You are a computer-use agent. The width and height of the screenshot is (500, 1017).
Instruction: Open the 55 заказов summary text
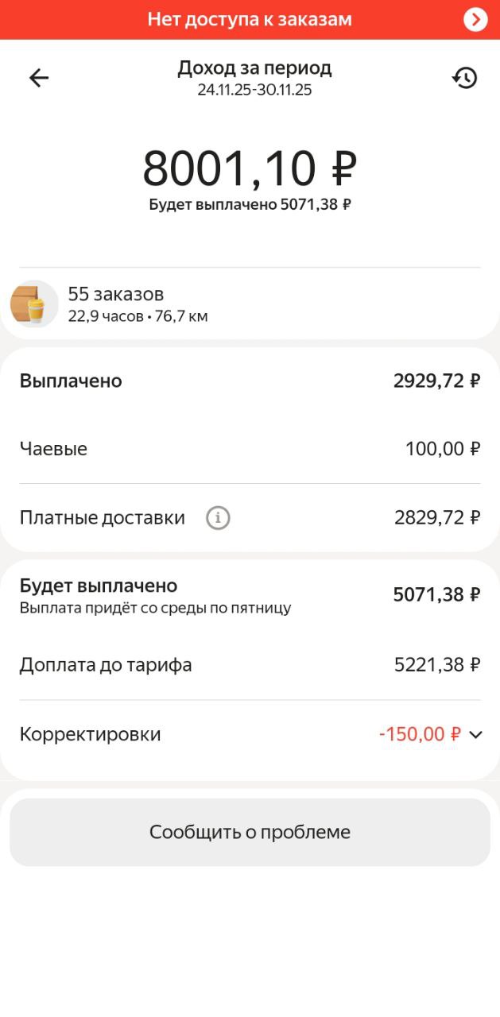pos(116,295)
